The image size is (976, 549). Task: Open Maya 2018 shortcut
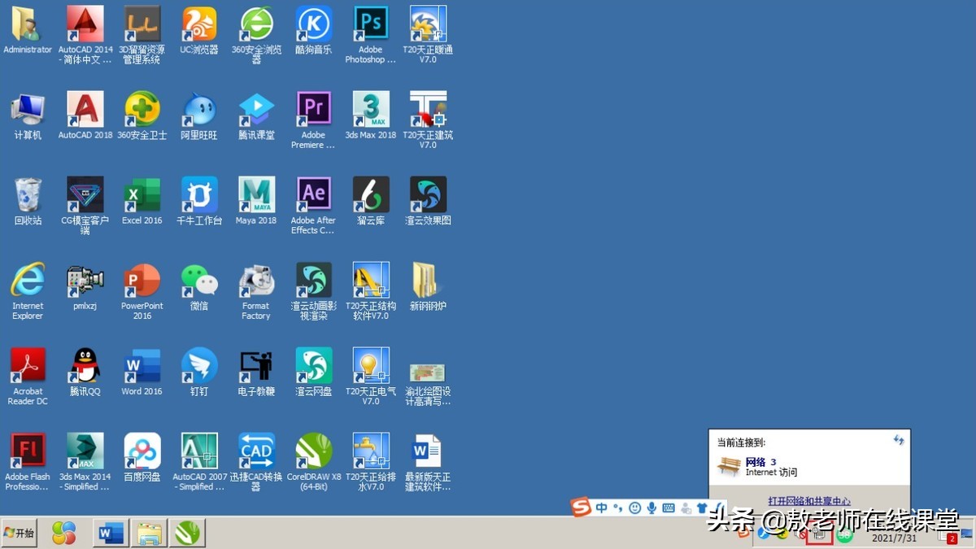(x=256, y=195)
